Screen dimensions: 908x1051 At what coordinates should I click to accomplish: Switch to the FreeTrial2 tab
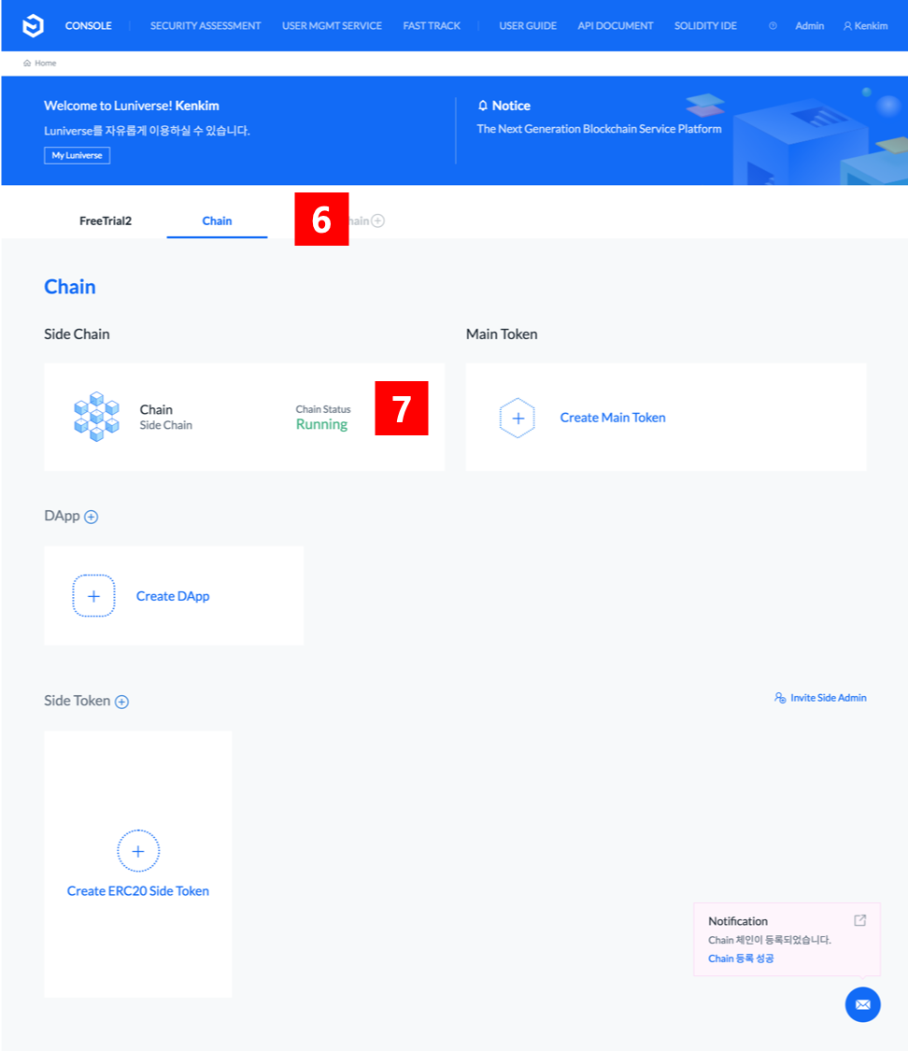tap(106, 220)
